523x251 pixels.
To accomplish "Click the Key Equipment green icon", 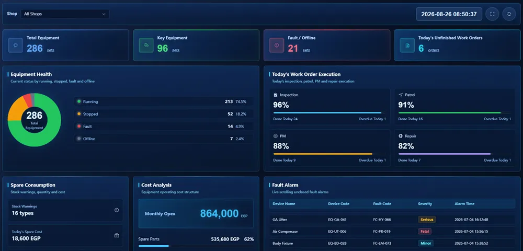I will 146,45.
